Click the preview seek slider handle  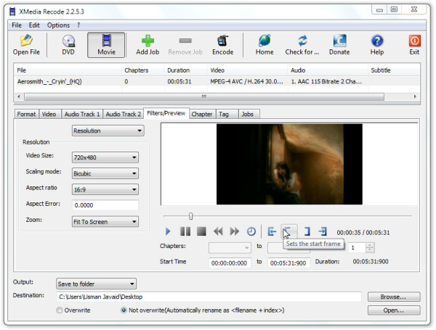[190, 216]
